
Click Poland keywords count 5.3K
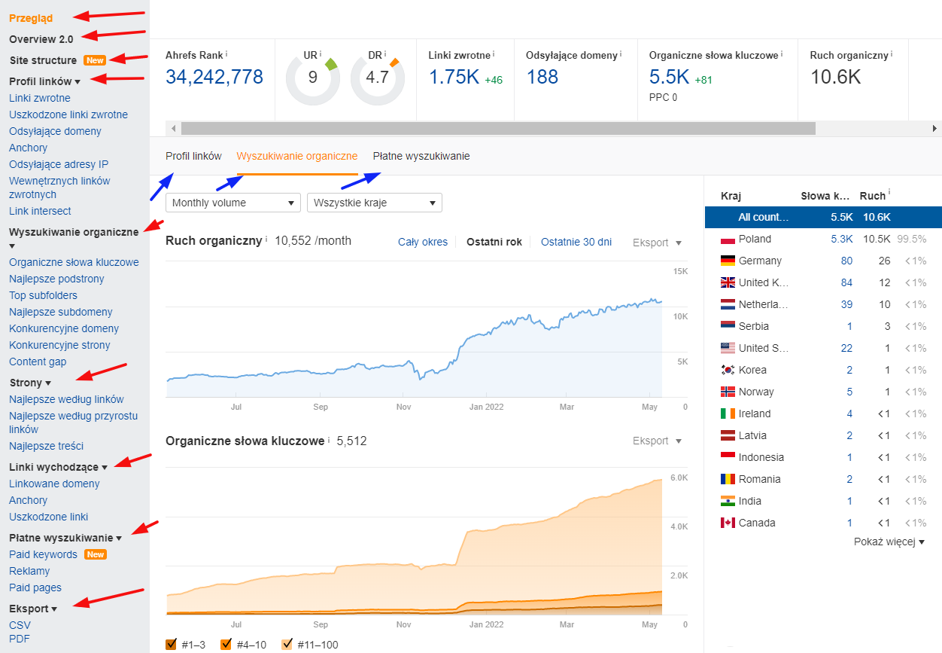842,239
